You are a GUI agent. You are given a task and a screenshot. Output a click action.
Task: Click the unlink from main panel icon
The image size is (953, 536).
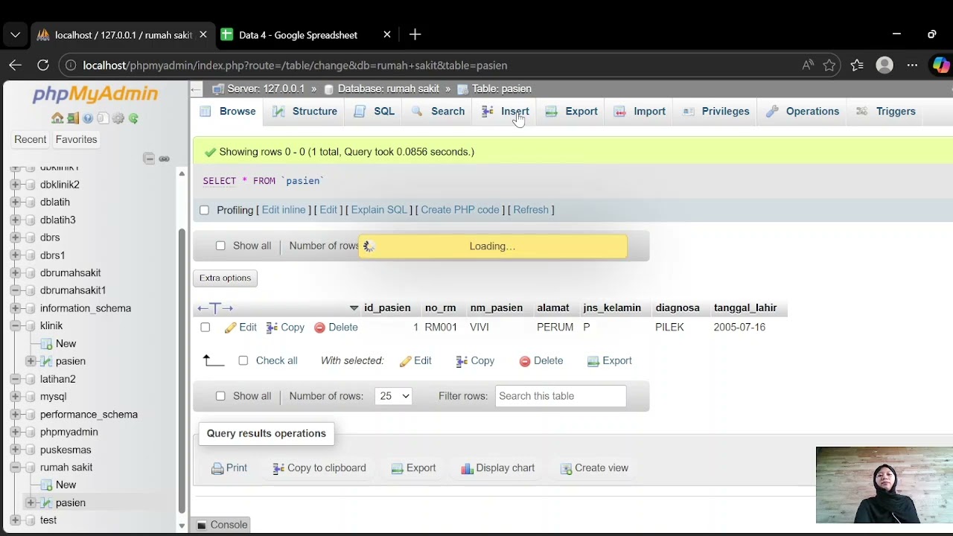coord(165,159)
